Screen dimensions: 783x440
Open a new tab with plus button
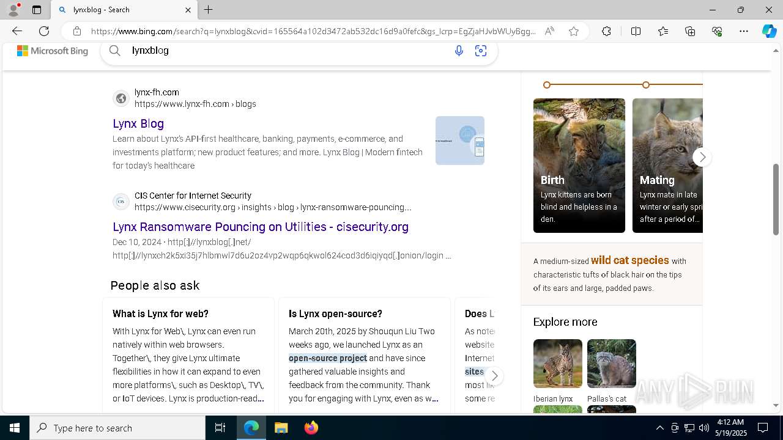[x=209, y=10]
